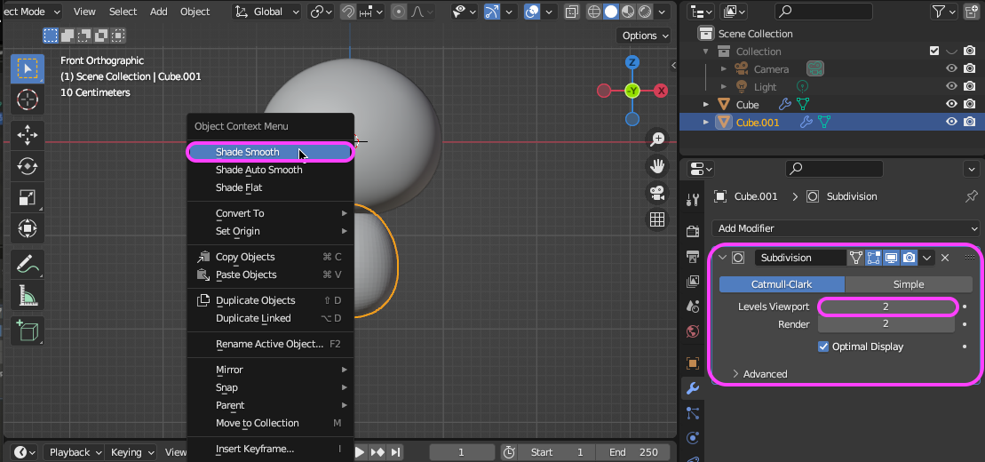The width and height of the screenshot is (985, 462).
Task: Select the Cursor tool
Action: point(28,100)
